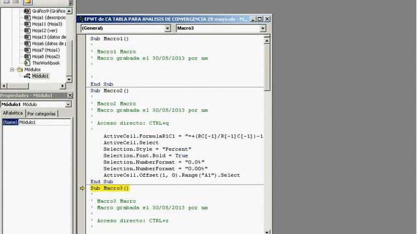Viewport: 417px width, 234px height.
Task: Open the Módulo1 Módulo object dropdown
Action: 68,104
